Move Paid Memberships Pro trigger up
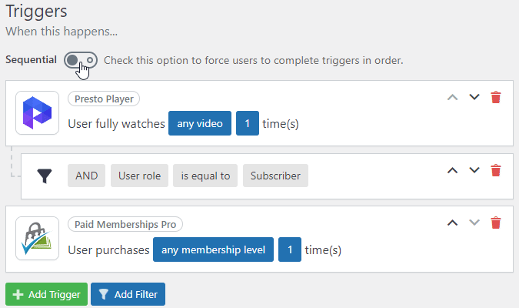Screen dimensions: 519x308 click(453, 223)
